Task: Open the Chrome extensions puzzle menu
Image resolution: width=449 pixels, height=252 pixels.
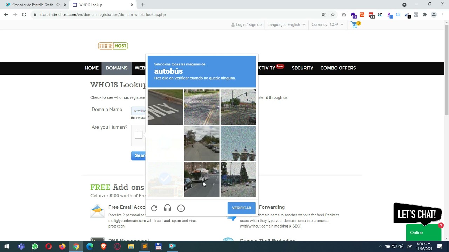Action: [x=425, y=15]
